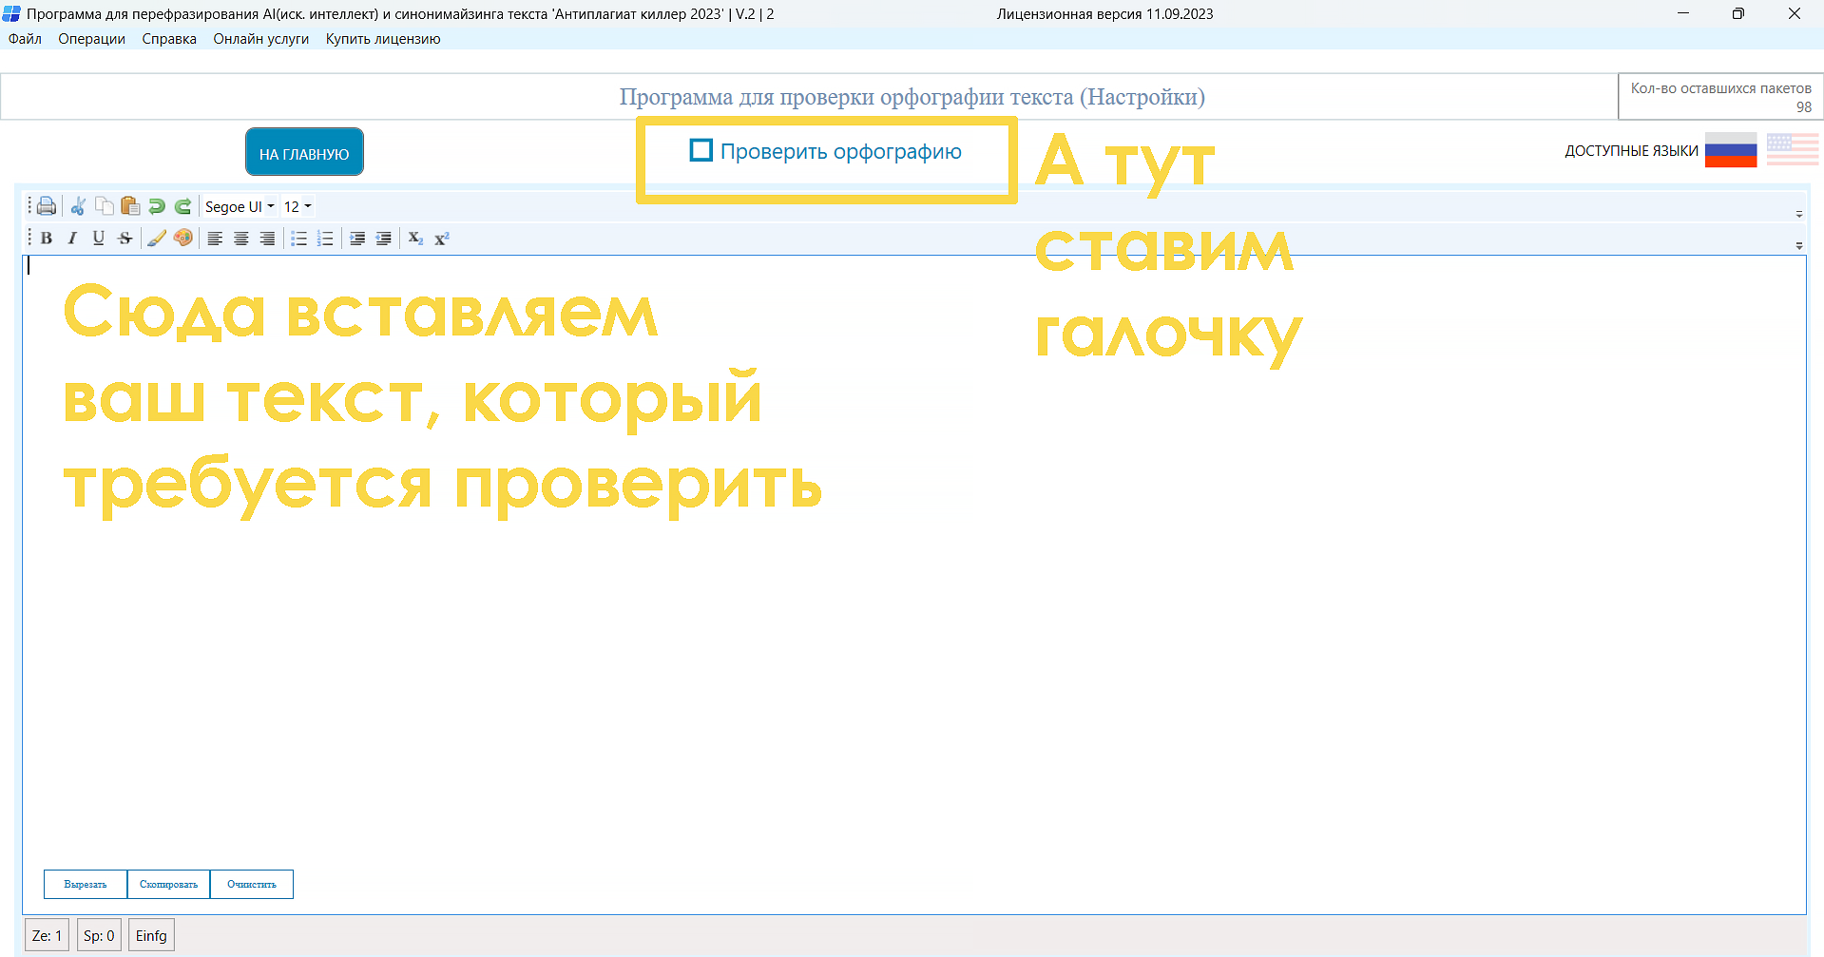Click the 'Лицензионная версия 11.09.2023' text
The width and height of the screenshot is (1824, 957).
pyautogui.click(x=1104, y=14)
